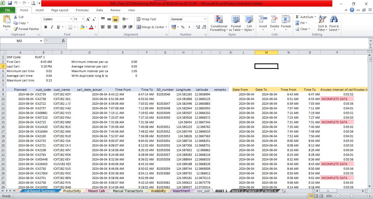The image size is (373, 199).
Task: Decrease indent
Action: pyautogui.click(x=124, y=27)
